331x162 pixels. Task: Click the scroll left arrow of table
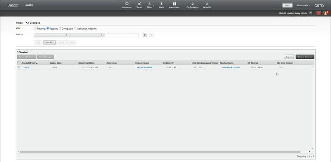18,152
